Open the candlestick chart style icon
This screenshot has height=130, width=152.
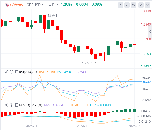pyautogui.click(x=134, y=5)
